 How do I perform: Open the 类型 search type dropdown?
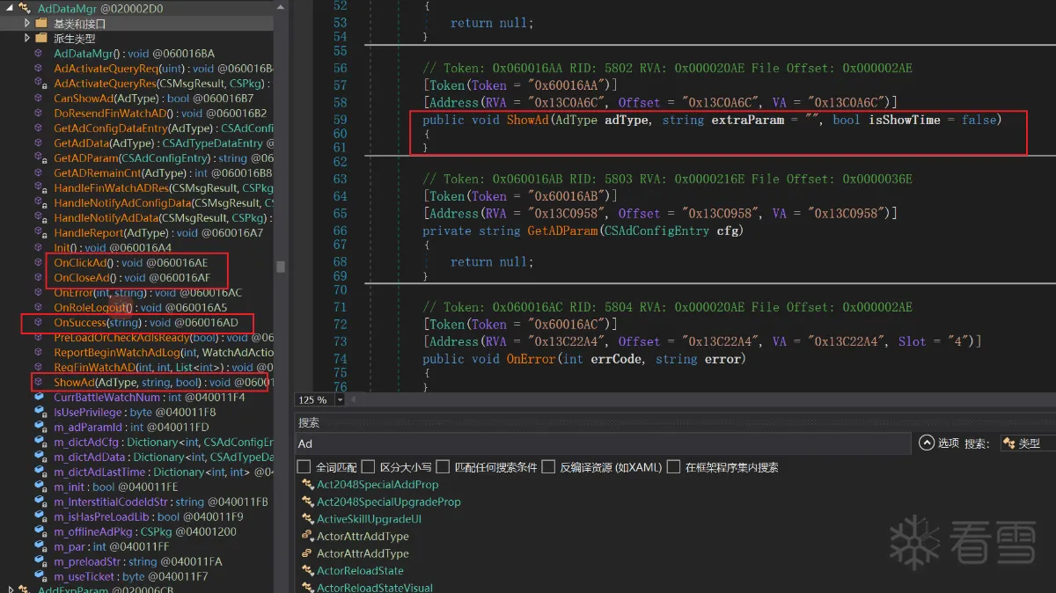click(1028, 443)
